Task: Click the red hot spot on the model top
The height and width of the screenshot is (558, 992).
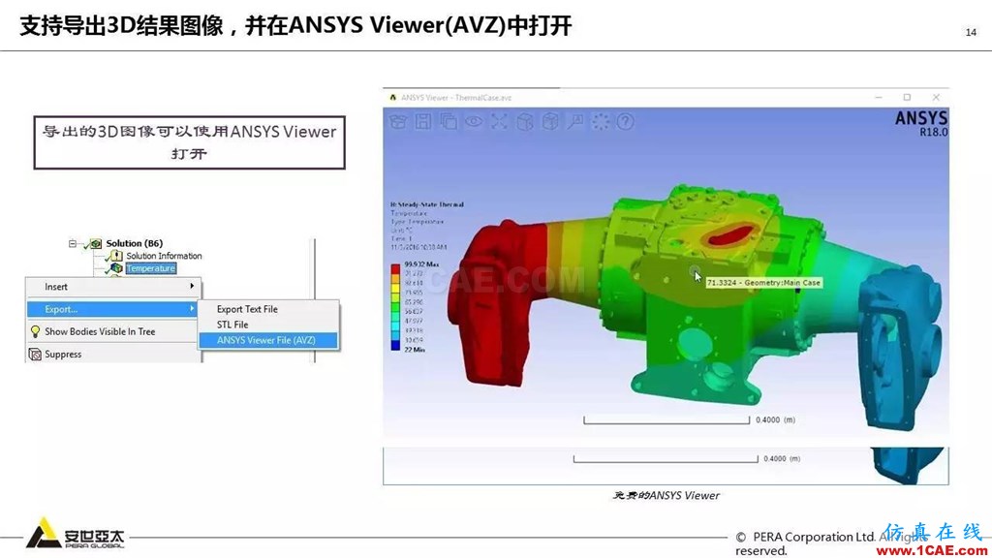Action: (732, 235)
